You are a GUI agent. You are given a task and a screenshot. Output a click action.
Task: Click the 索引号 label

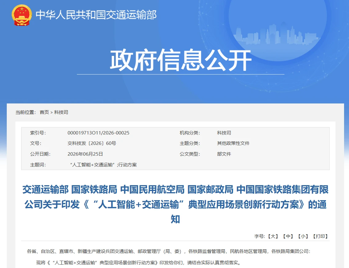[x=38, y=133]
